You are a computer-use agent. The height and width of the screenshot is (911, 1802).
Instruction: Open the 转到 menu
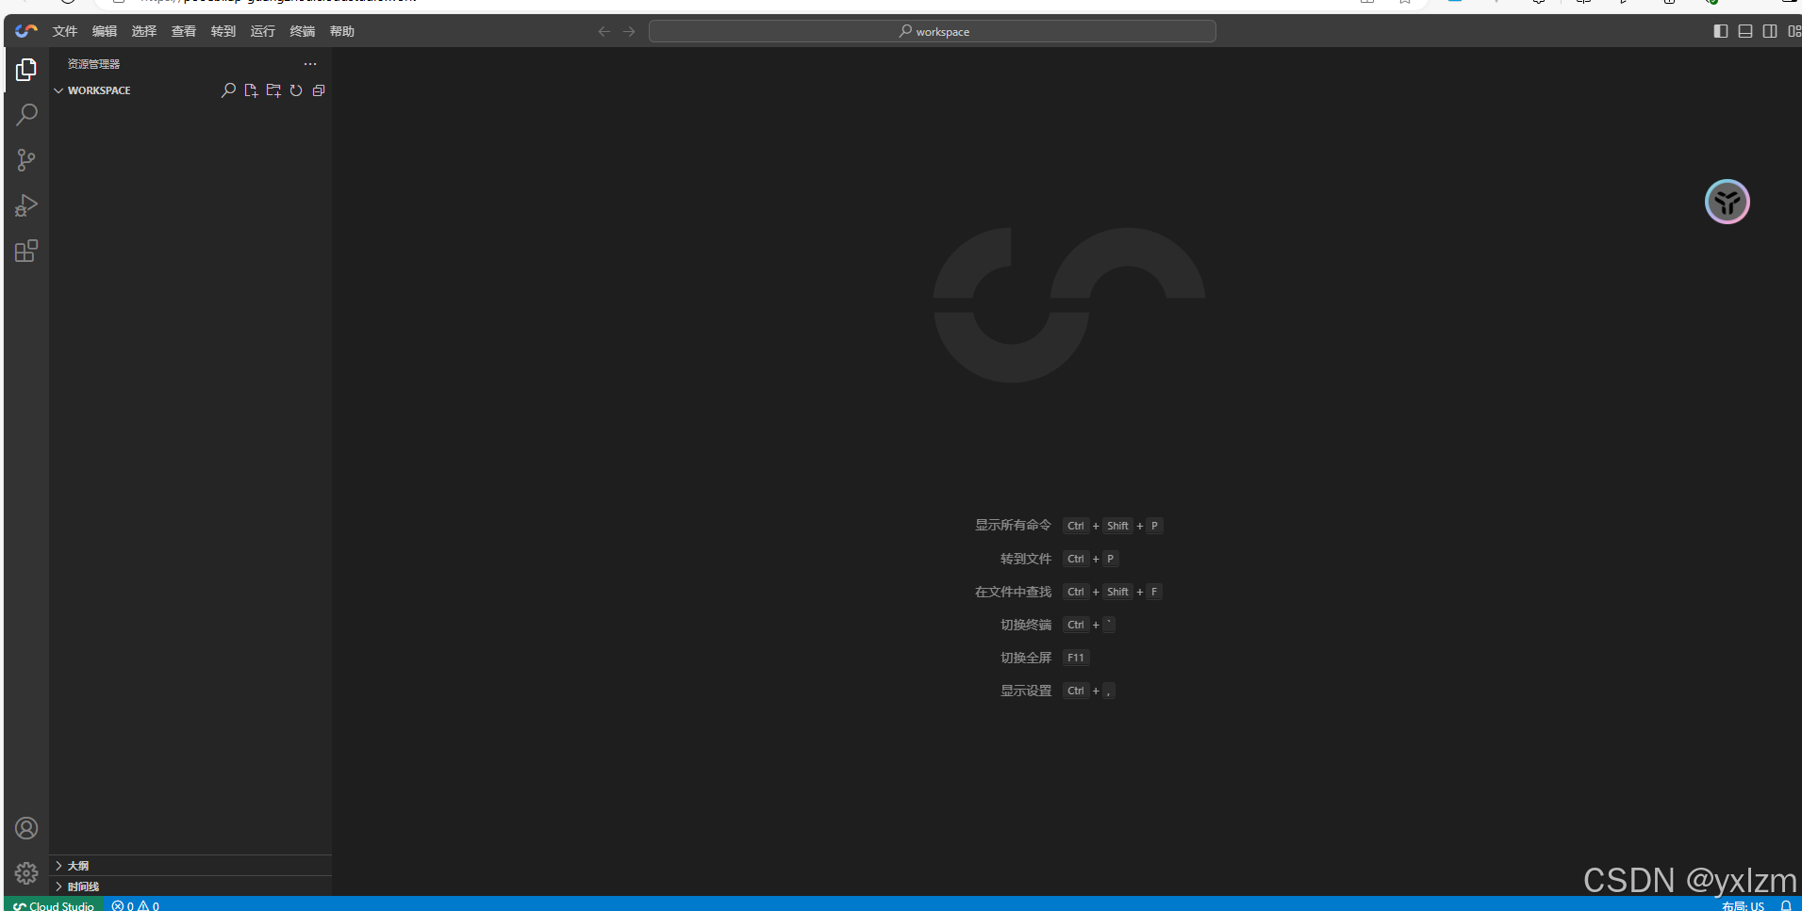coord(223,31)
